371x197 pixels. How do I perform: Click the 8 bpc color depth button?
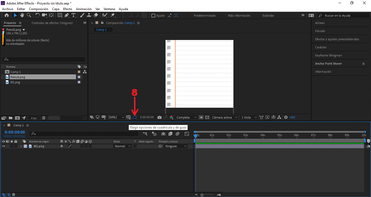(x=34, y=118)
